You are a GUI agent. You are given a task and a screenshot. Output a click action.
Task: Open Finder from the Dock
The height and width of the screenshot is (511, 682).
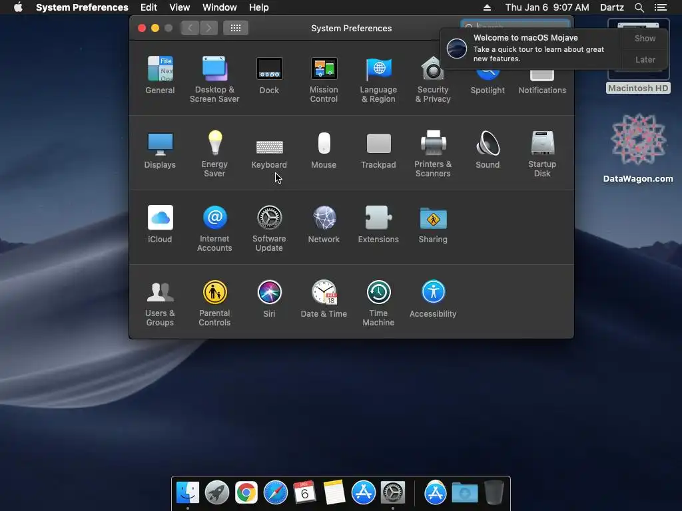(x=188, y=492)
